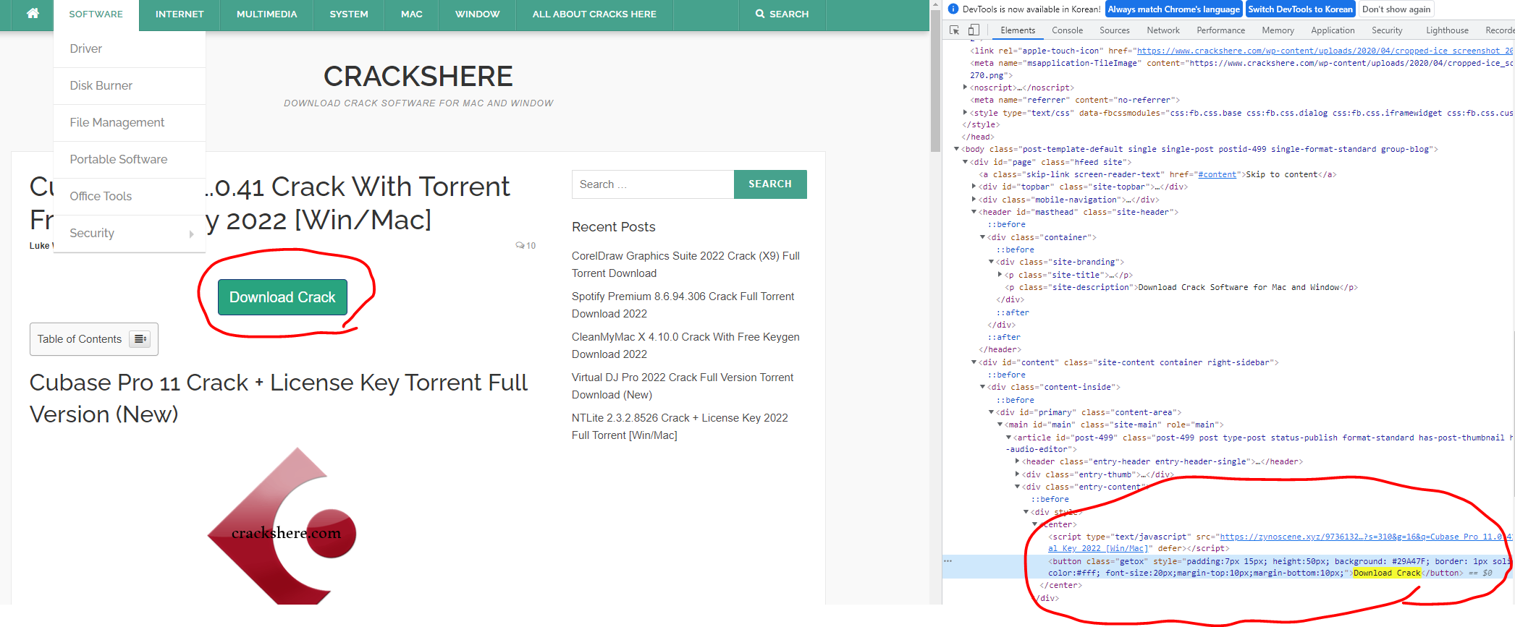Viewport: 1515px width, 627px height.
Task: Click the apple-touch-icon href URL
Action: pyautogui.click(x=1325, y=51)
